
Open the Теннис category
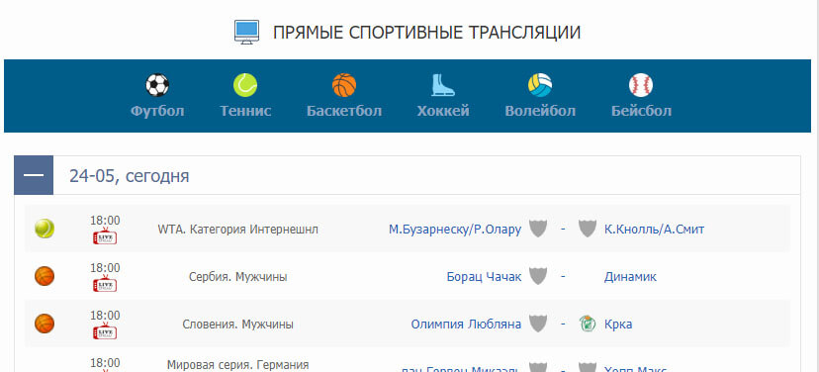(245, 111)
